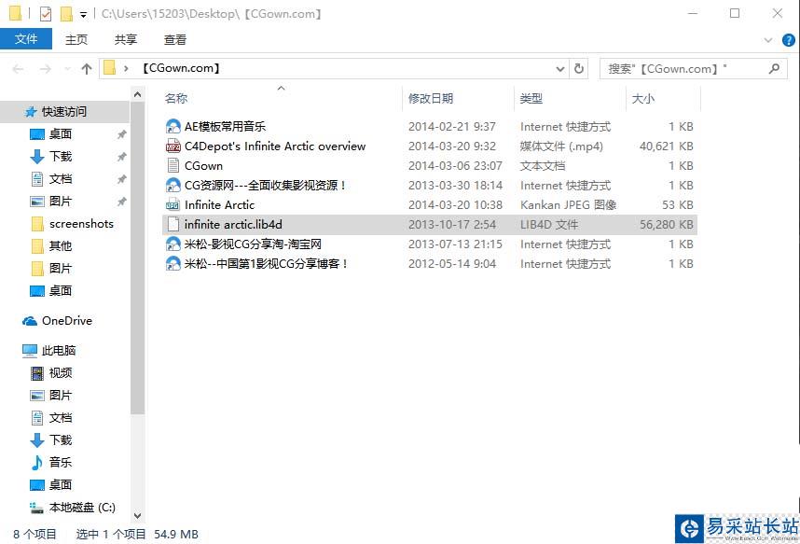This screenshot has height=544, width=800.
Task: Click the 40,621 KB size cell
Action: (x=667, y=146)
